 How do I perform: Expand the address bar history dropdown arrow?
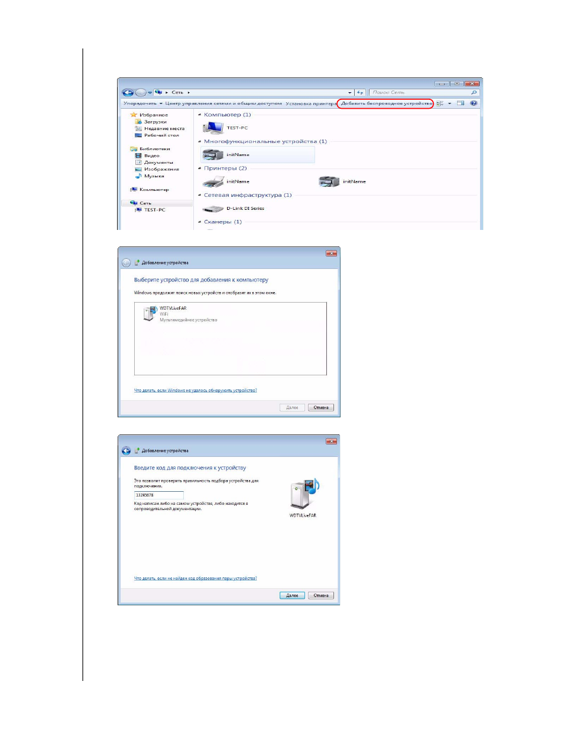click(x=350, y=93)
